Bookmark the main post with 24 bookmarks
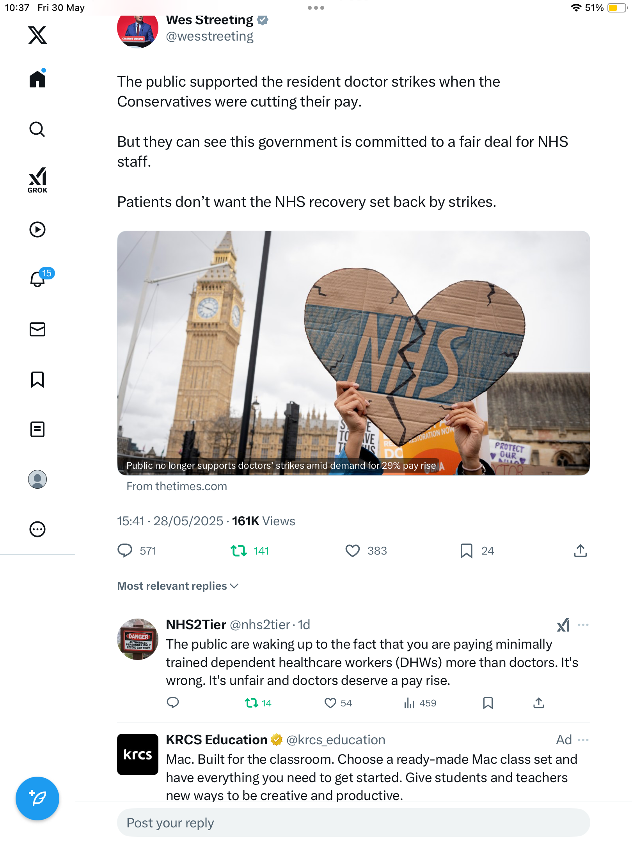 coord(466,551)
